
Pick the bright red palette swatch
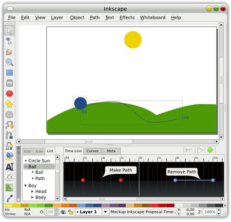154,205
